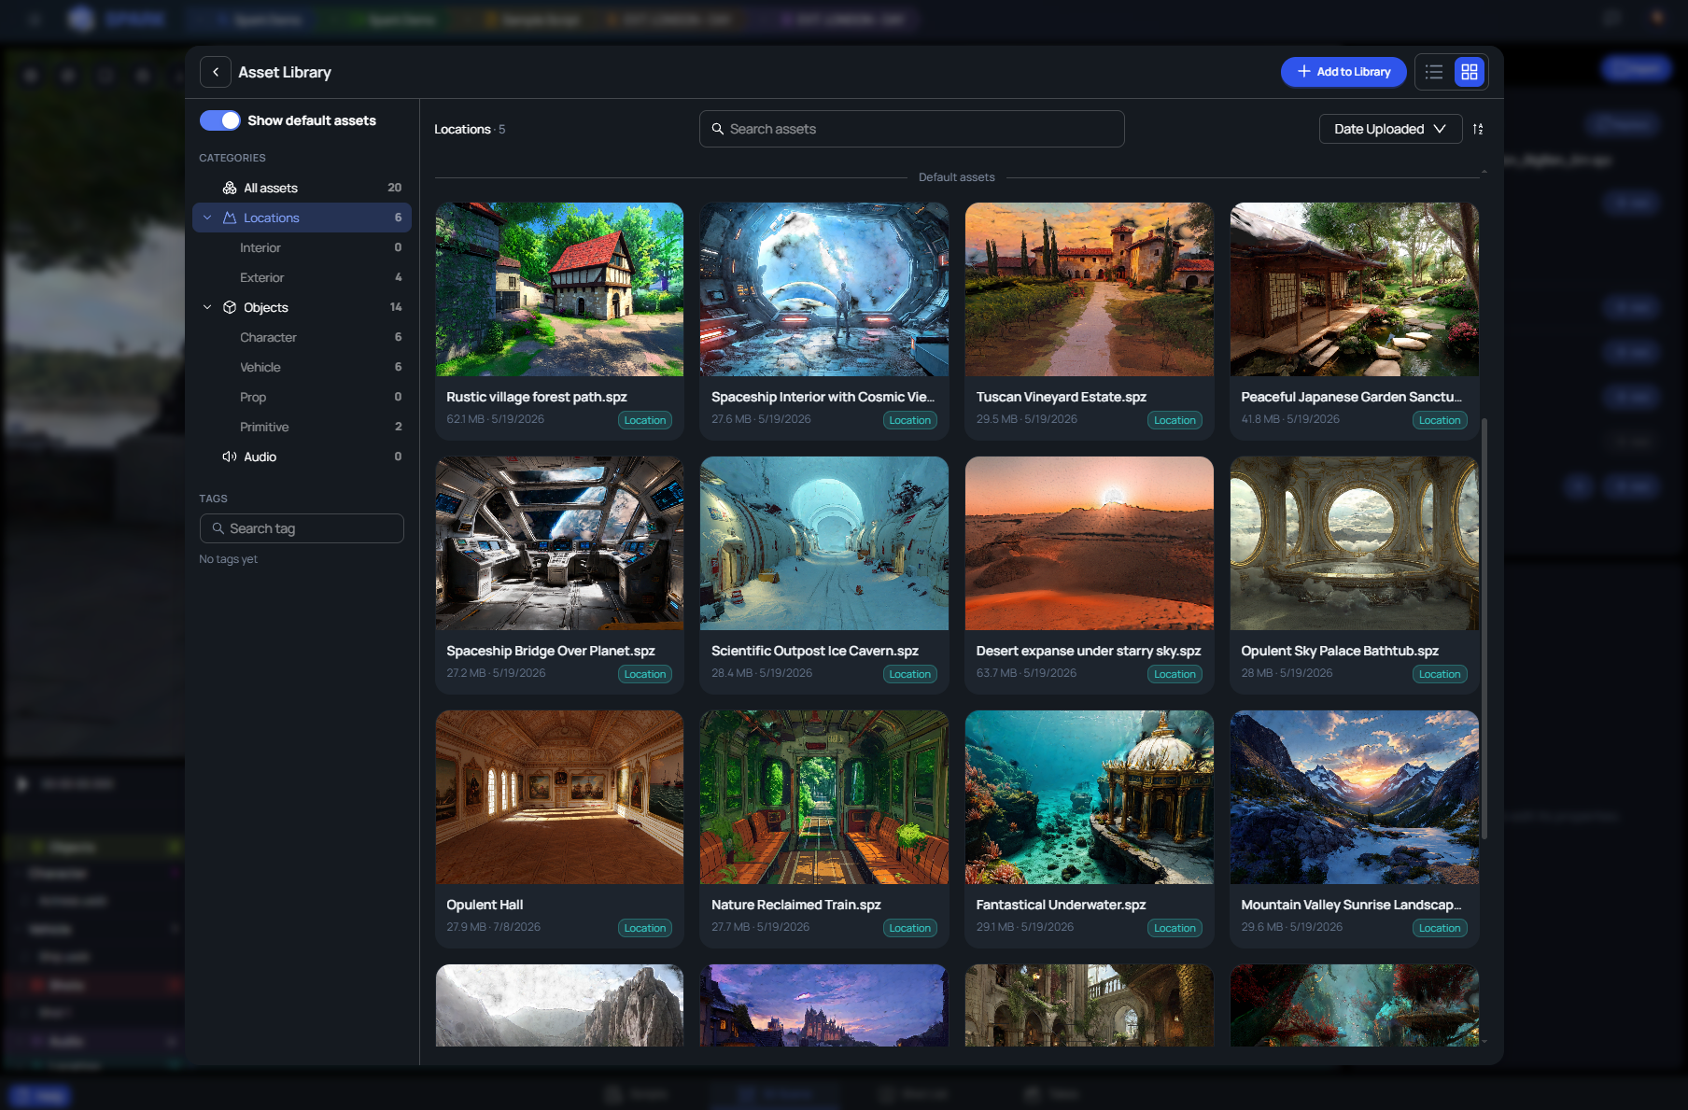The height and width of the screenshot is (1110, 1688).
Task: Click Location tag on Scientific Outpost card
Action: pyautogui.click(x=909, y=674)
